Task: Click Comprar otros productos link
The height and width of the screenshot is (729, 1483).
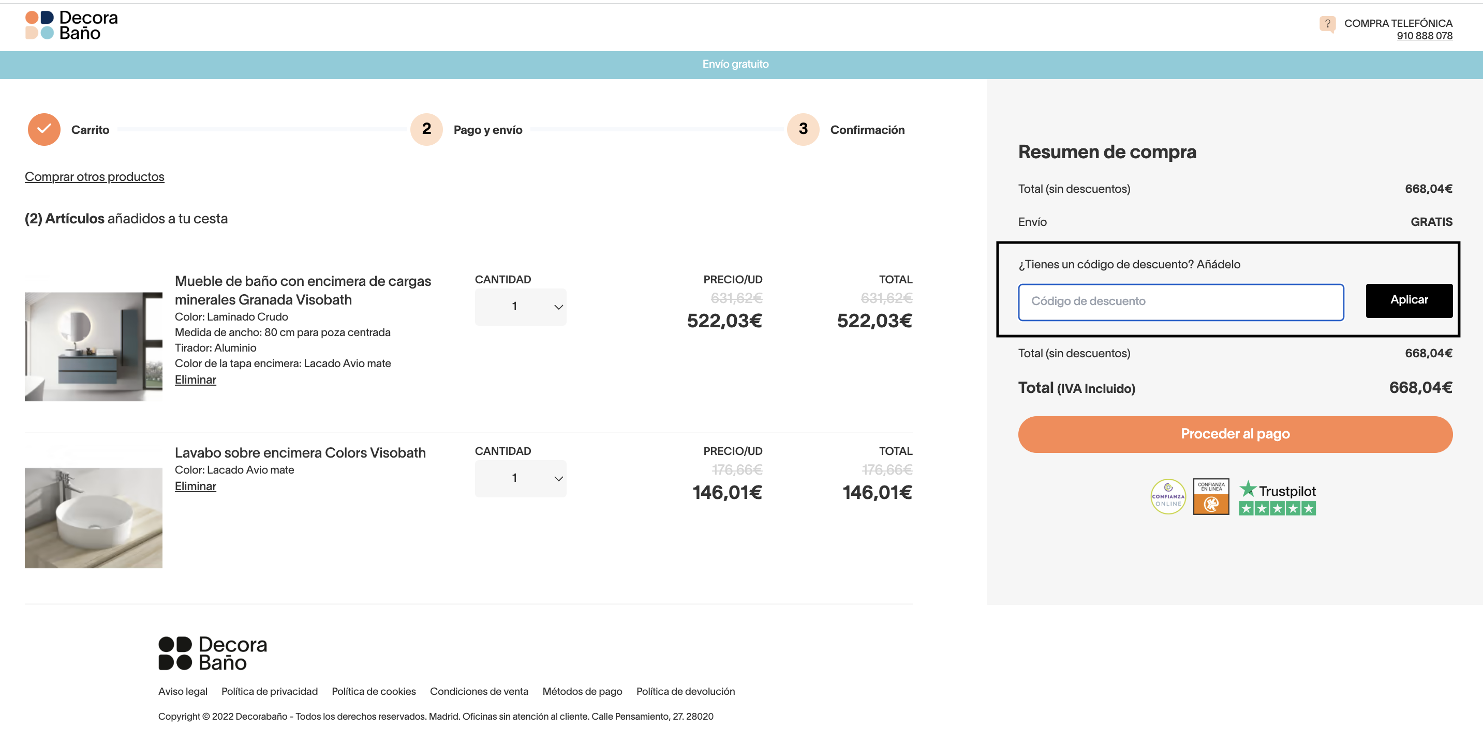Action: point(94,177)
